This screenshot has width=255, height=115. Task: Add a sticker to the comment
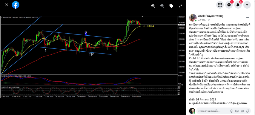(x=248, y=111)
